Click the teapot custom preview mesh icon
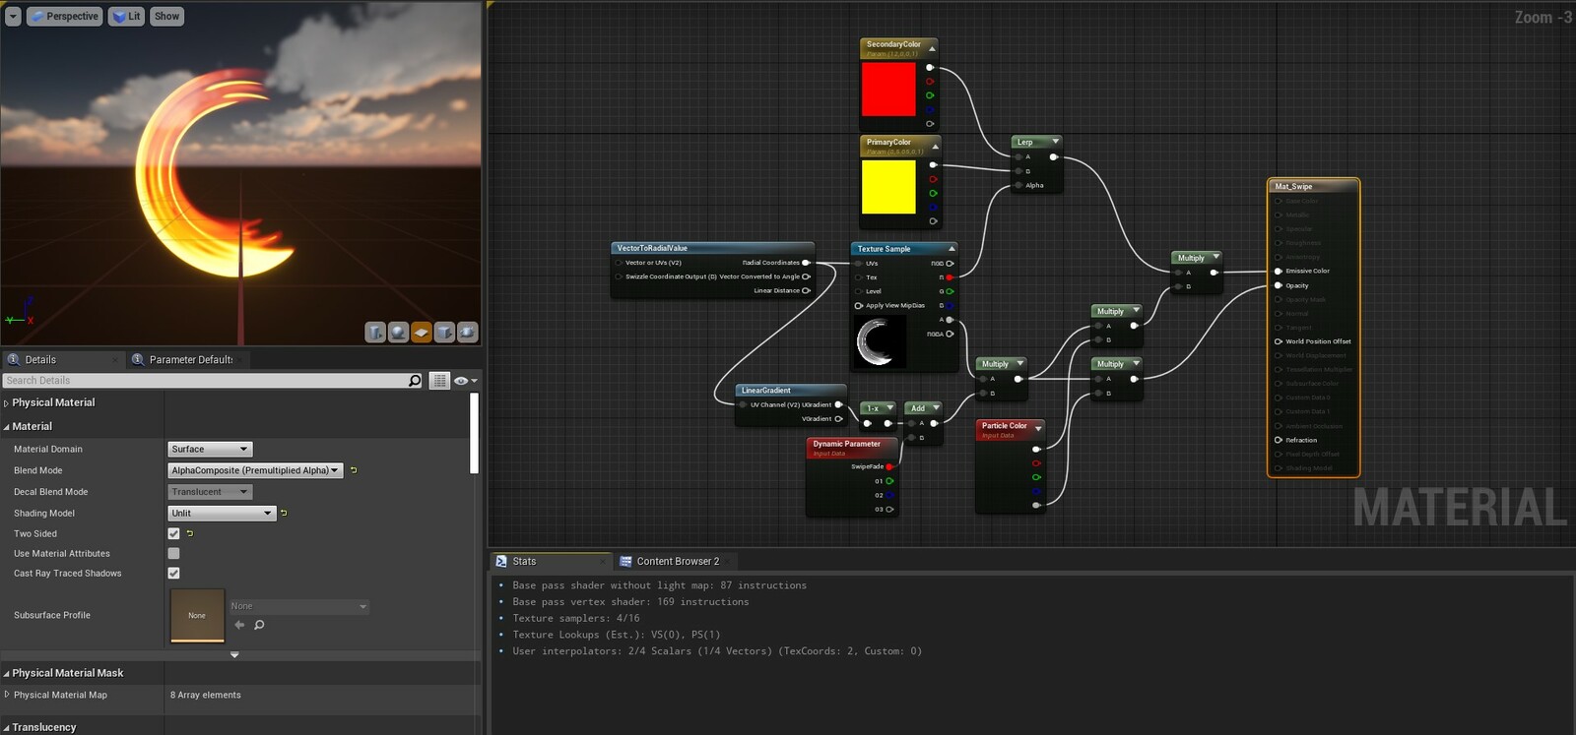 [x=468, y=333]
